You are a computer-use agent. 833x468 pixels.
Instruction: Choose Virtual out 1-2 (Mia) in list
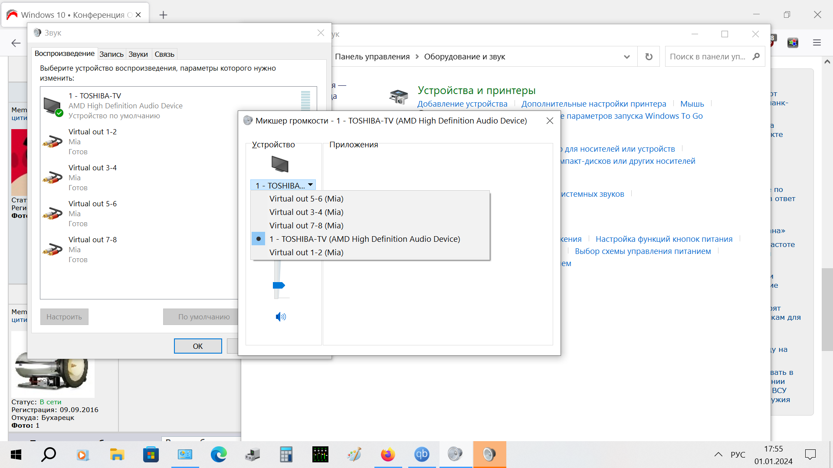(x=306, y=252)
